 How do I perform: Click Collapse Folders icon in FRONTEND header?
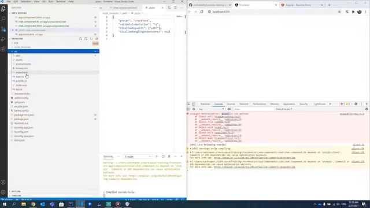tap(97, 39)
